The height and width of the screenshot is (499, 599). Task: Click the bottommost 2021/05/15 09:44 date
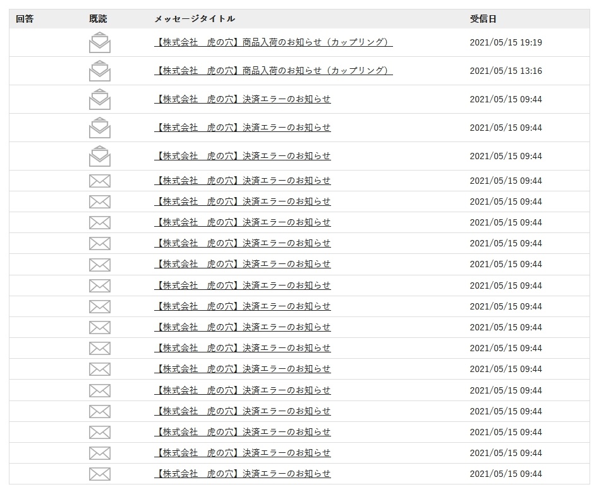(505, 474)
